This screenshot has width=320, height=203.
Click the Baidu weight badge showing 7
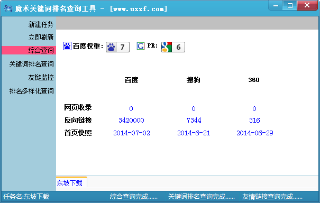tap(117, 47)
